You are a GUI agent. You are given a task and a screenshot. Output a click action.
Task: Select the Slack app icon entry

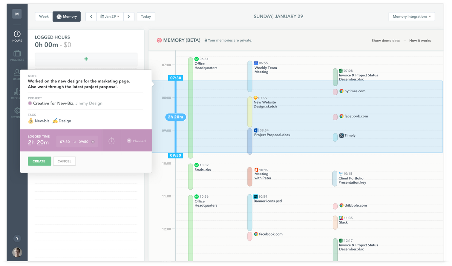coord(341,218)
